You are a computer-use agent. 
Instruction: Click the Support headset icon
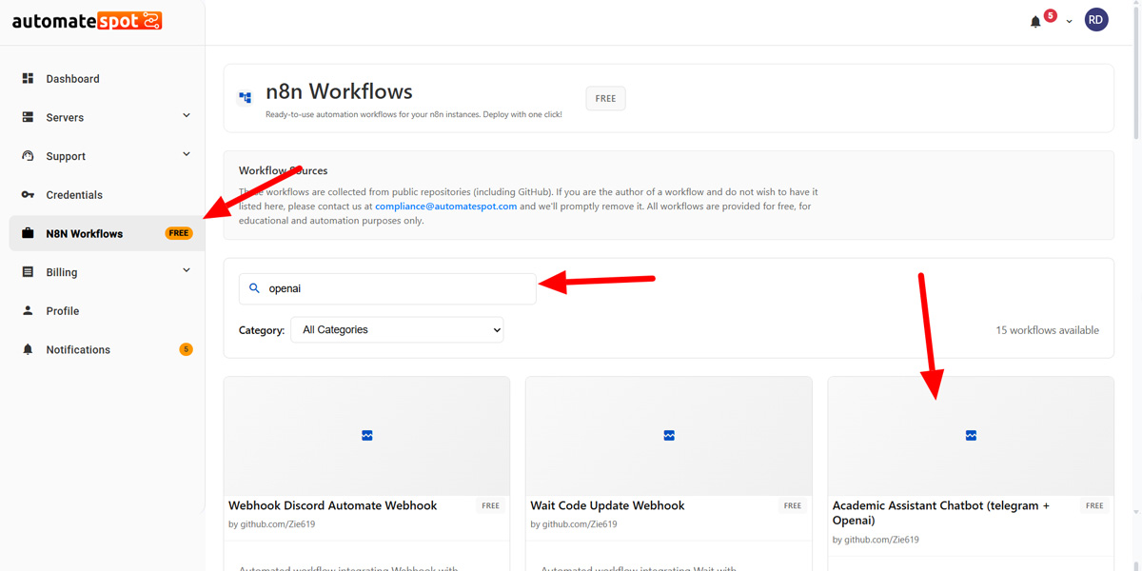28,156
